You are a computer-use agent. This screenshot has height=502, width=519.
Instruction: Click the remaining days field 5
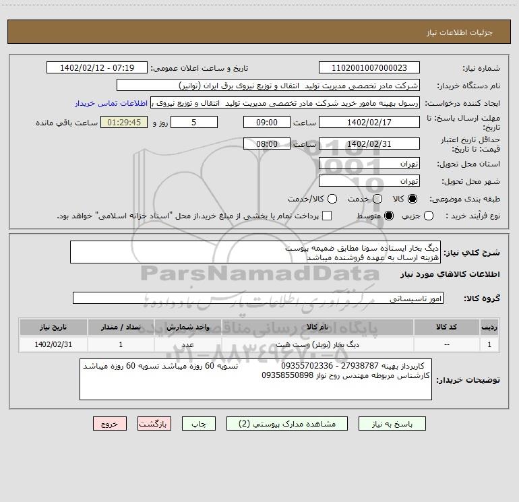(x=194, y=122)
